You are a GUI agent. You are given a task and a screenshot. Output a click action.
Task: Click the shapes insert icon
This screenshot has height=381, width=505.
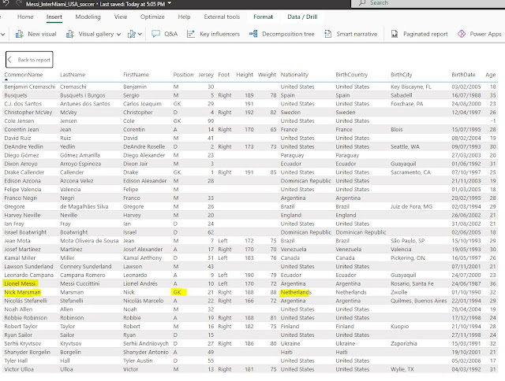[x=132, y=34]
